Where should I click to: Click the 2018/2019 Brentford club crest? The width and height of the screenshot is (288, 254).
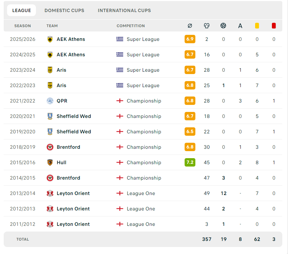click(50, 147)
